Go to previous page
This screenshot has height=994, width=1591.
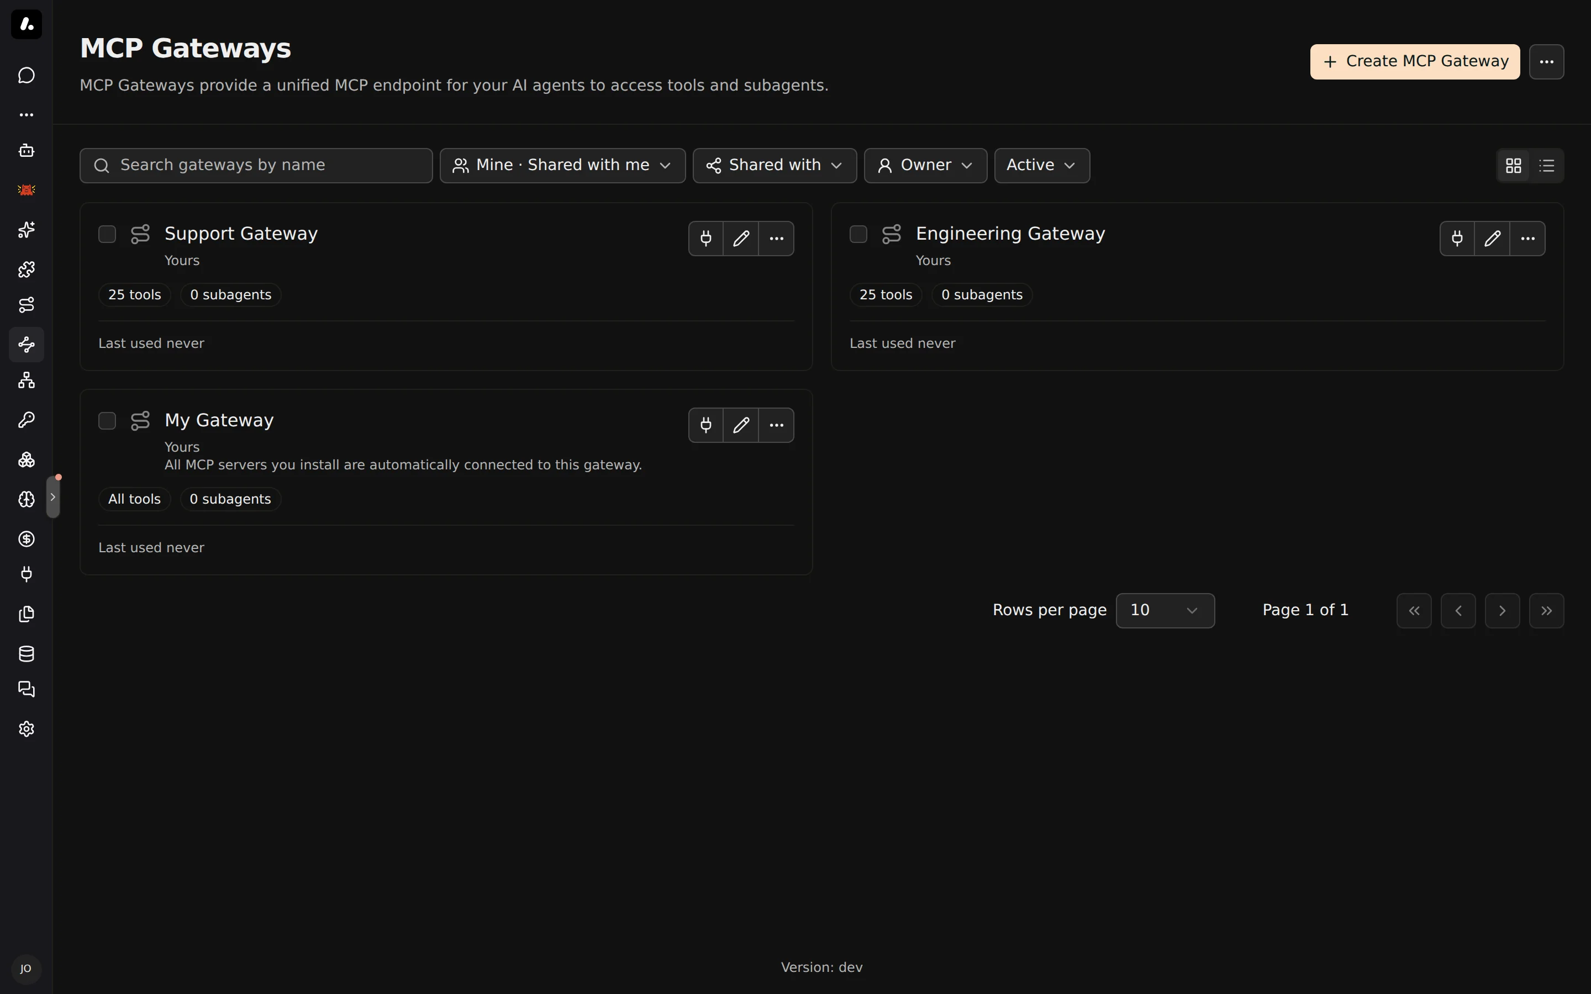point(1458,611)
